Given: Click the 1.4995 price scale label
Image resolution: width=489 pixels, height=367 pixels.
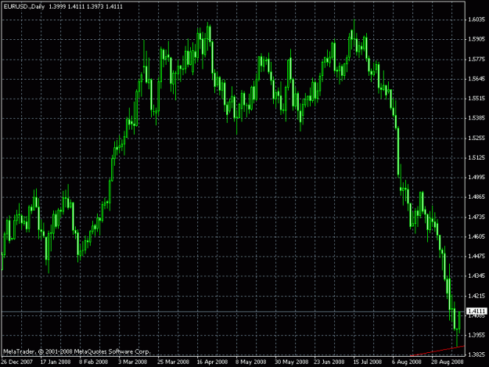Looking at the screenshot, I should coord(476,178).
